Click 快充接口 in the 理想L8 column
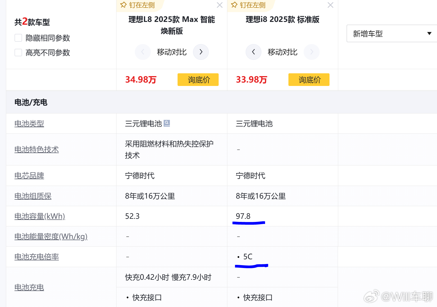437x307 pixels. click(147, 297)
